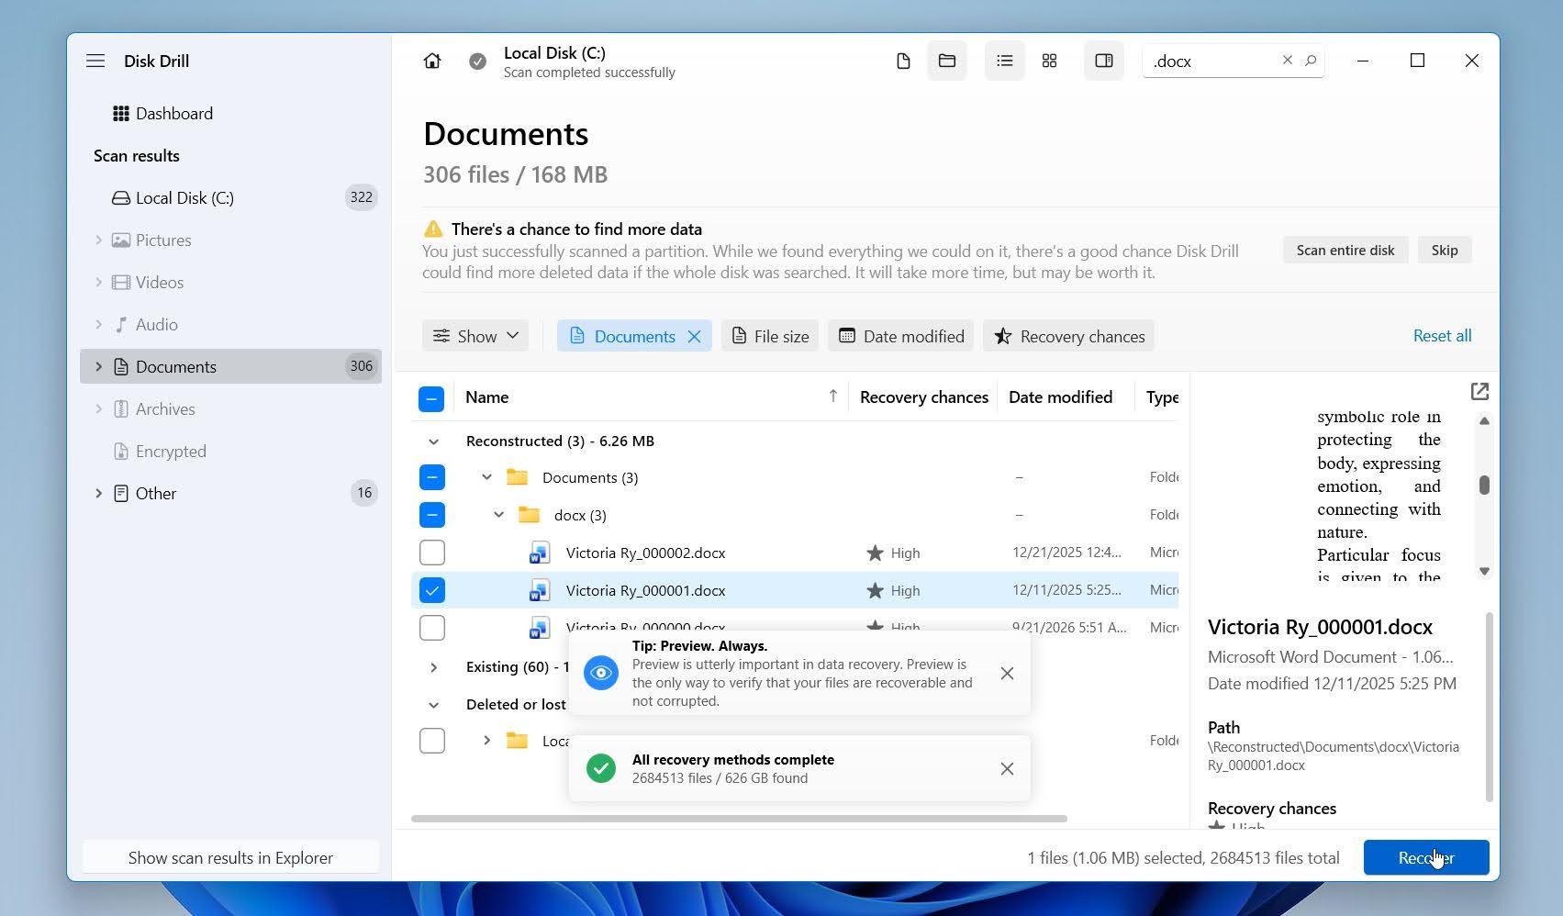Click the Skip button
1563x916 pixels.
pos(1445,251)
